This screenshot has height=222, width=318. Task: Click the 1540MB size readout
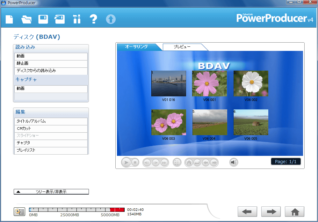coord(134,214)
